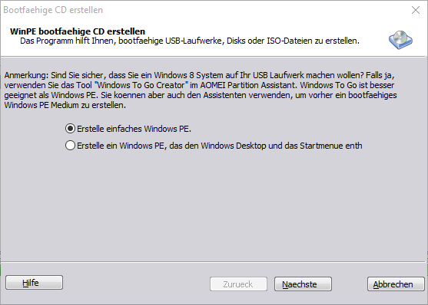Click the AOMEI Partition Assistant text in note
Image resolution: width=428 pixels, height=305 pixels.
(x=248, y=85)
